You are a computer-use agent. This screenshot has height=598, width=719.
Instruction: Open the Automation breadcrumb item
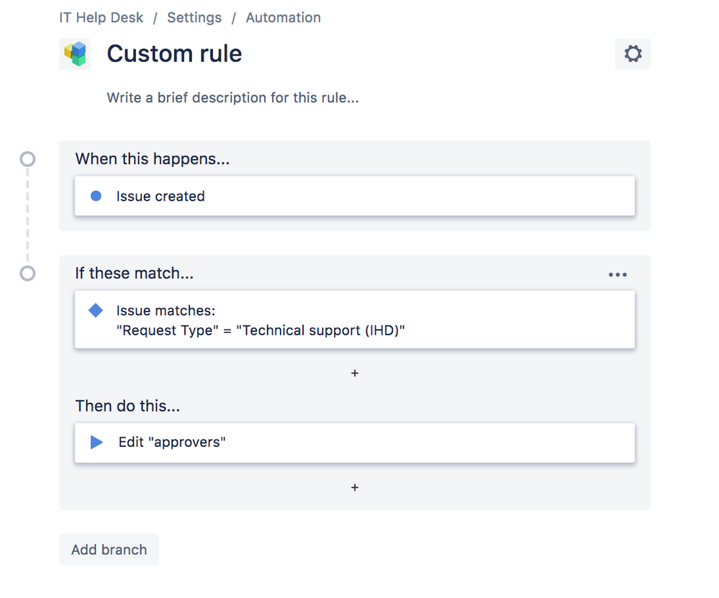pos(282,17)
